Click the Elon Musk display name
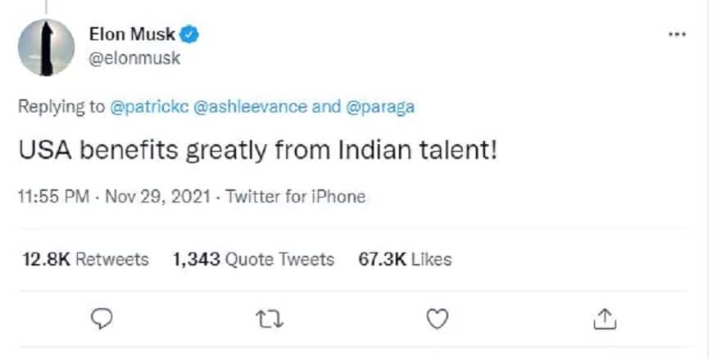The height and width of the screenshot is (359, 717). [x=134, y=34]
